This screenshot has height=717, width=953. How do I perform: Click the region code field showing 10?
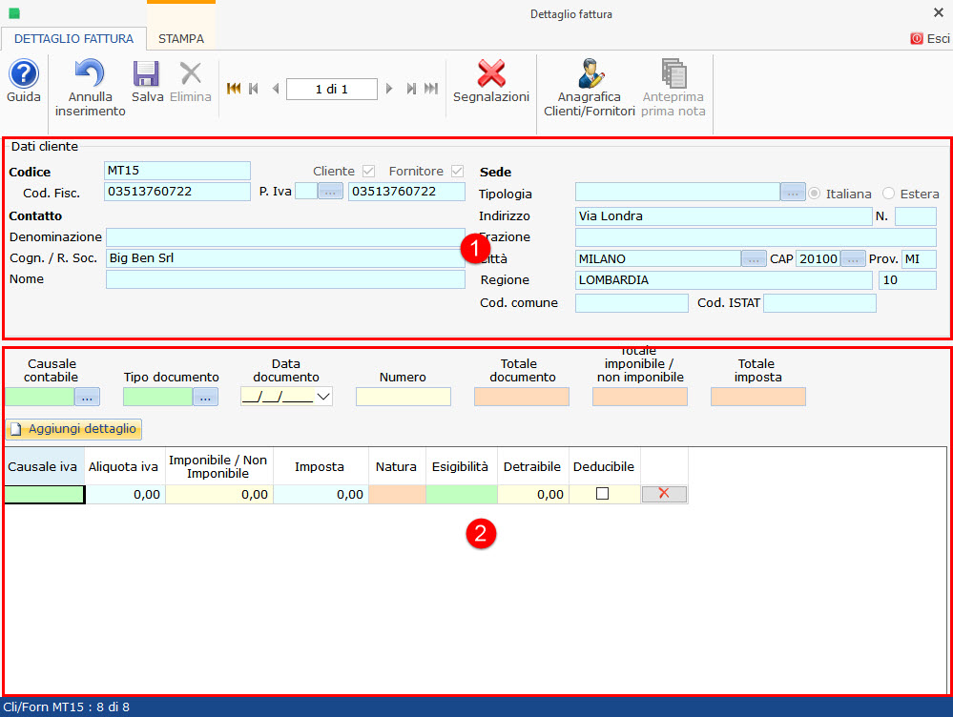(907, 280)
